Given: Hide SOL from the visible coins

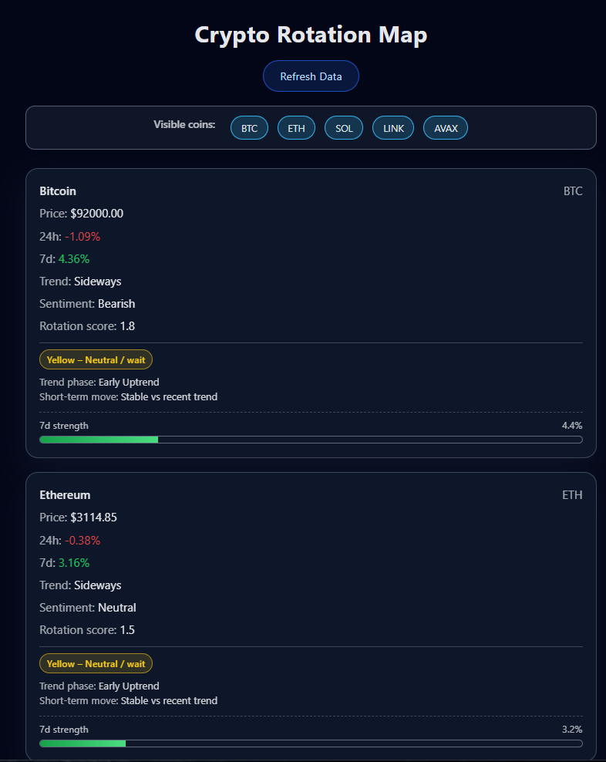Looking at the screenshot, I should 344,128.
